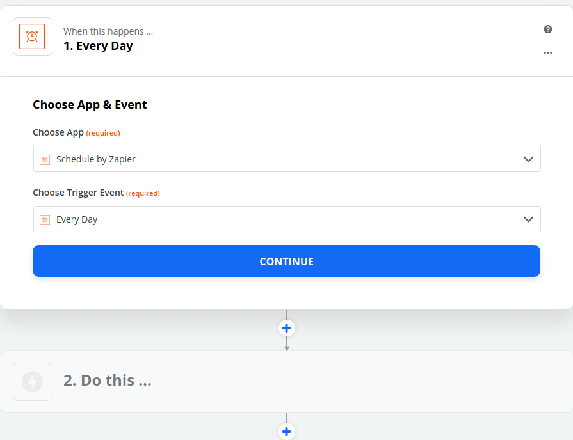Click the small clock icon beside Schedule by Zapier

[45, 160]
